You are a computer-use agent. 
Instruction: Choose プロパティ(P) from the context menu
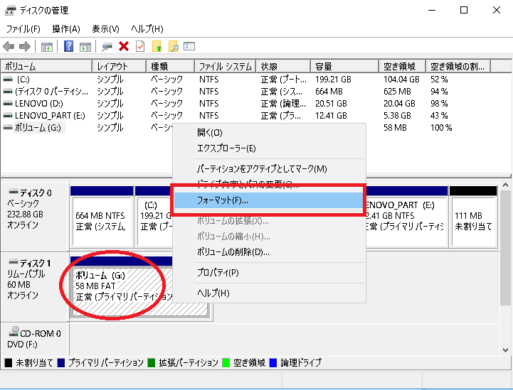point(269,272)
